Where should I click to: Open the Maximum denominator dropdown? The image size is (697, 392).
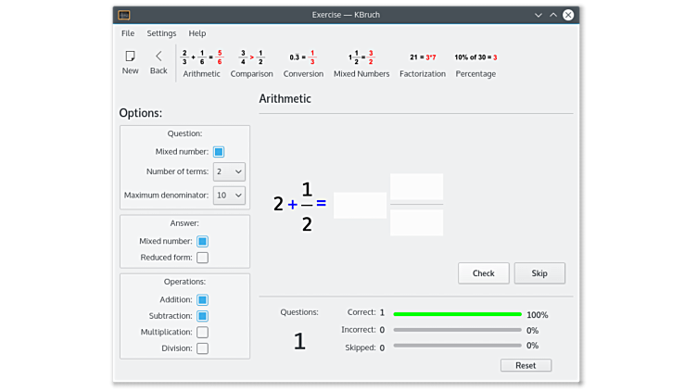(229, 196)
